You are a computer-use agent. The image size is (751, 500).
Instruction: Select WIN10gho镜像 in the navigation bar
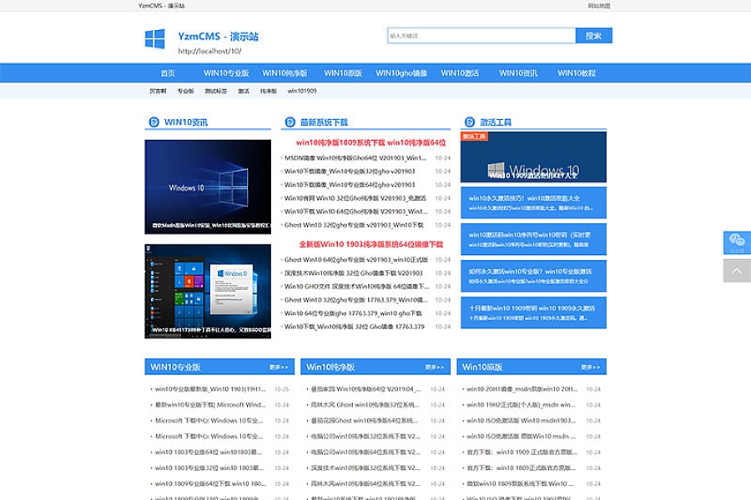click(x=401, y=73)
